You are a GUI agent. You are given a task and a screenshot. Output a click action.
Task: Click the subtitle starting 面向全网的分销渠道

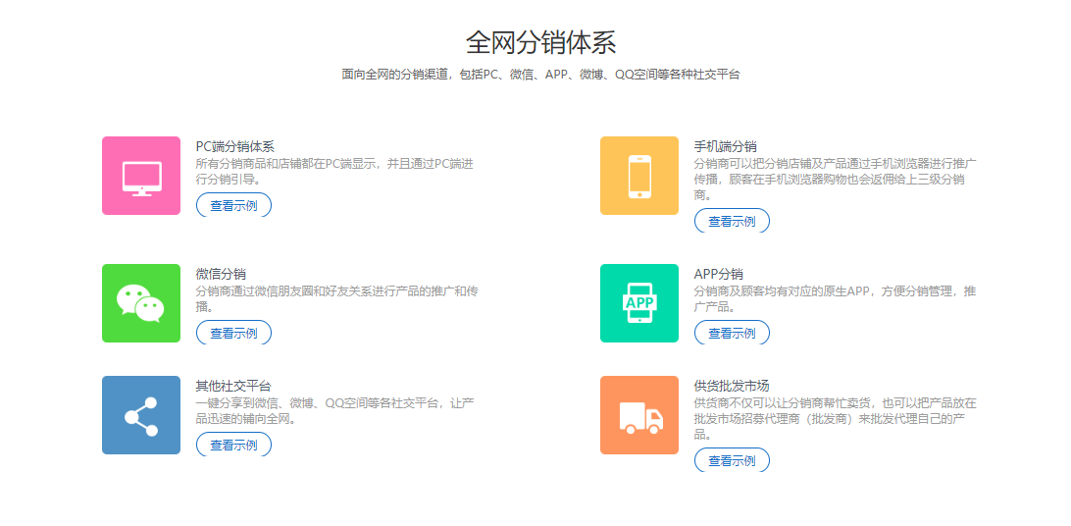pos(541,75)
